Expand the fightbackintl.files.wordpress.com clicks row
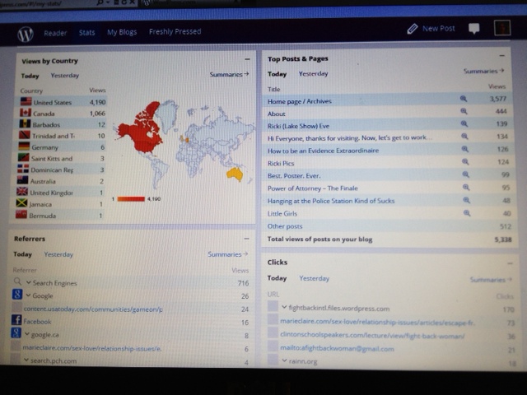The height and width of the screenshot is (395, 527). tap(284, 307)
